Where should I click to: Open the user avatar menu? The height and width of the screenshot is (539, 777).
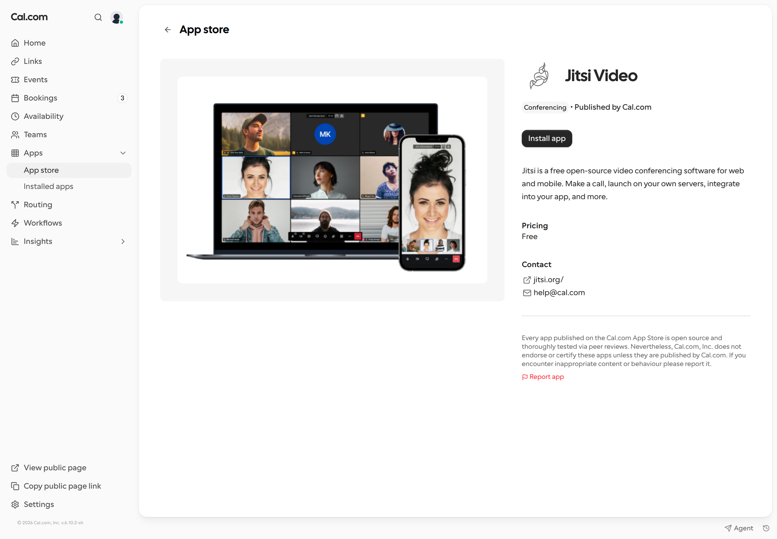coord(117,17)
